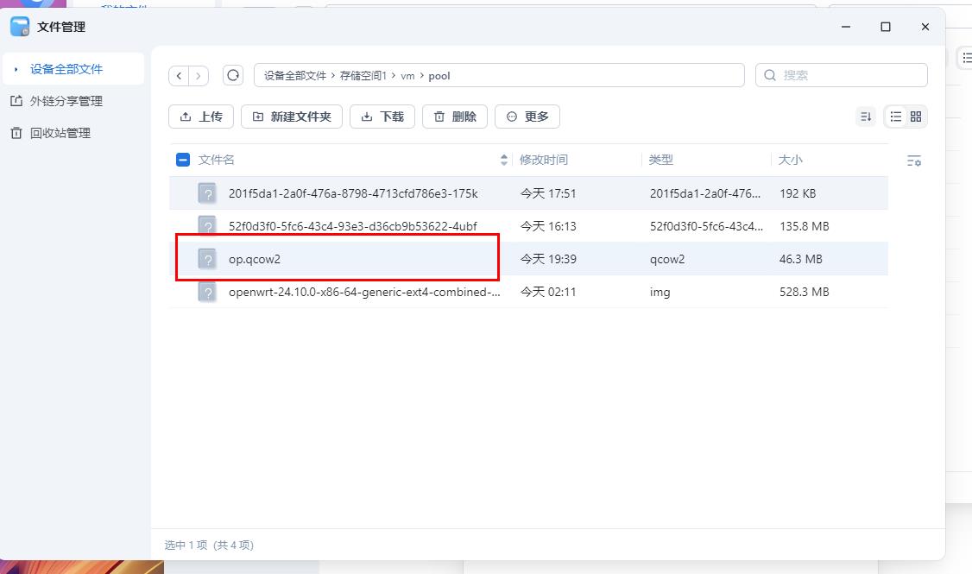
Task: Toggle the select-all checkbox in header
Action: (x=183, y=160)
